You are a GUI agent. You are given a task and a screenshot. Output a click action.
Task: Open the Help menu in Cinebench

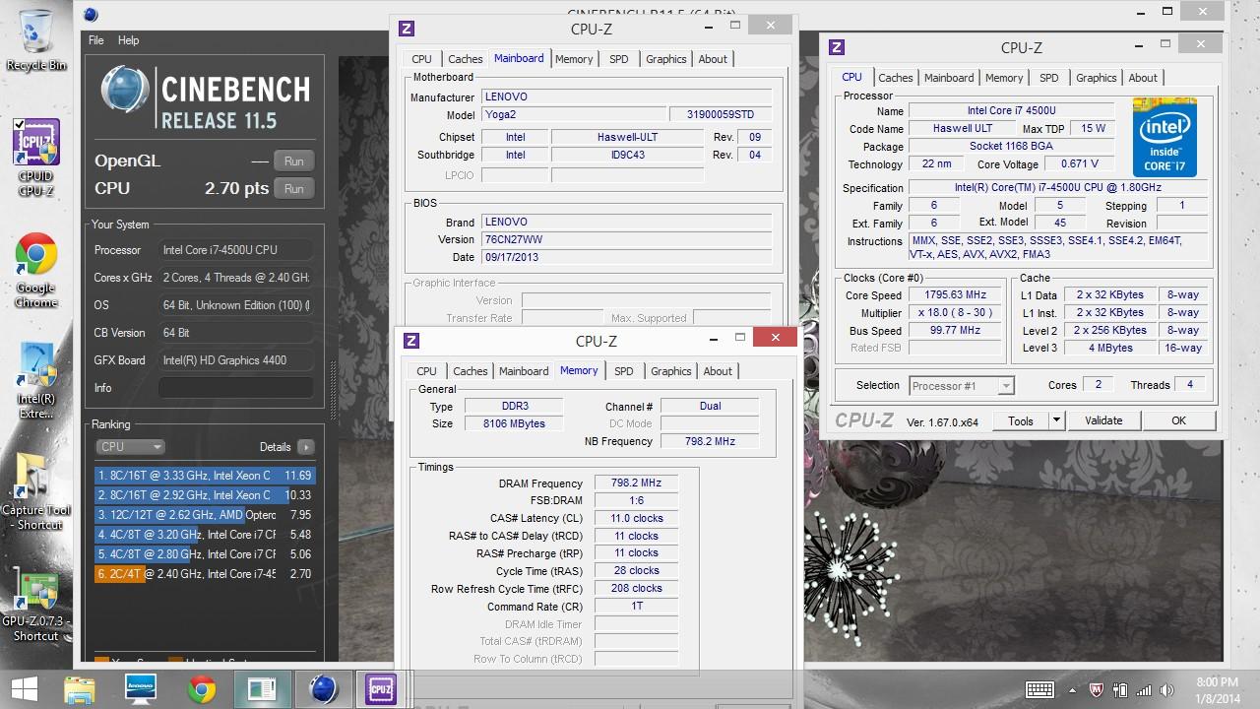(129, 40)
